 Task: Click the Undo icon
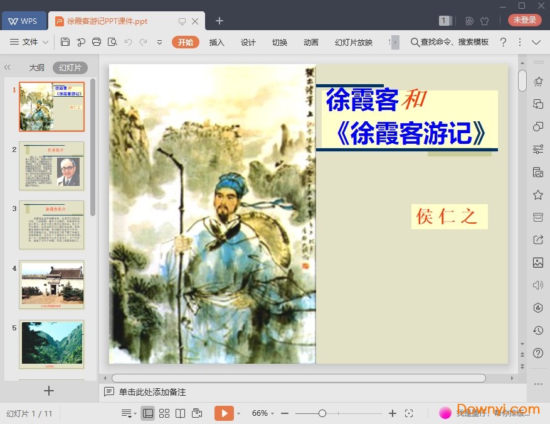128,42
